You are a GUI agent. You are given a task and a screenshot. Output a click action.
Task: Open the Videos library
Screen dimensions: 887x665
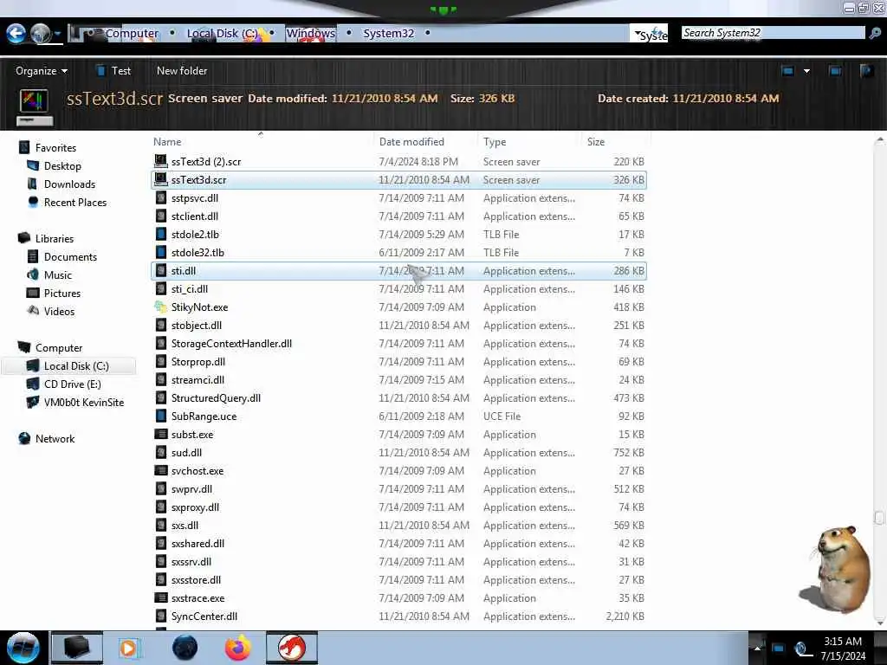(59, 311)
